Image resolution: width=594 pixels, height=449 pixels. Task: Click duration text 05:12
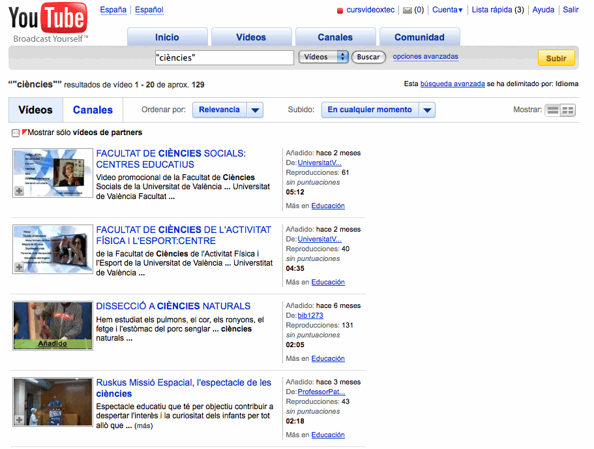coord(295,193)
